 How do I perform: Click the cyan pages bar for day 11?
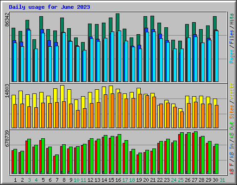85,66
